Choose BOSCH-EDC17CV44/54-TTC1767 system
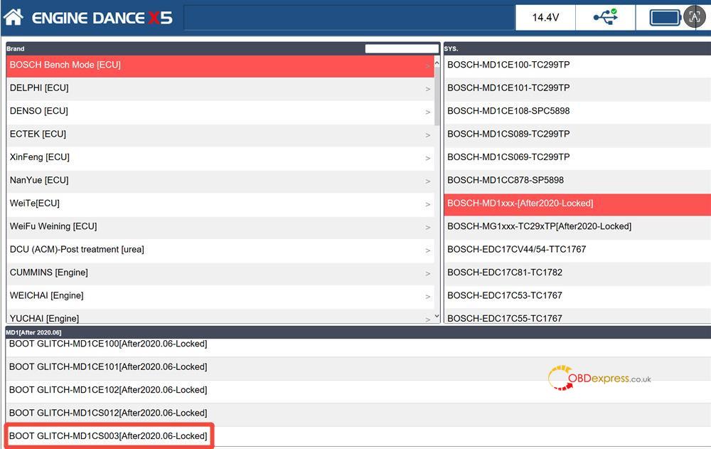Screen dimensions: 711x449 (577, 250)
